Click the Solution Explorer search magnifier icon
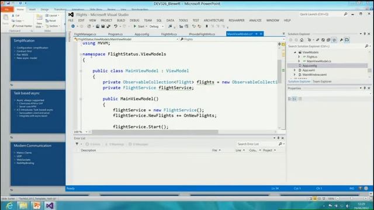This screenshot has height=210, width=374. point(366,46)
